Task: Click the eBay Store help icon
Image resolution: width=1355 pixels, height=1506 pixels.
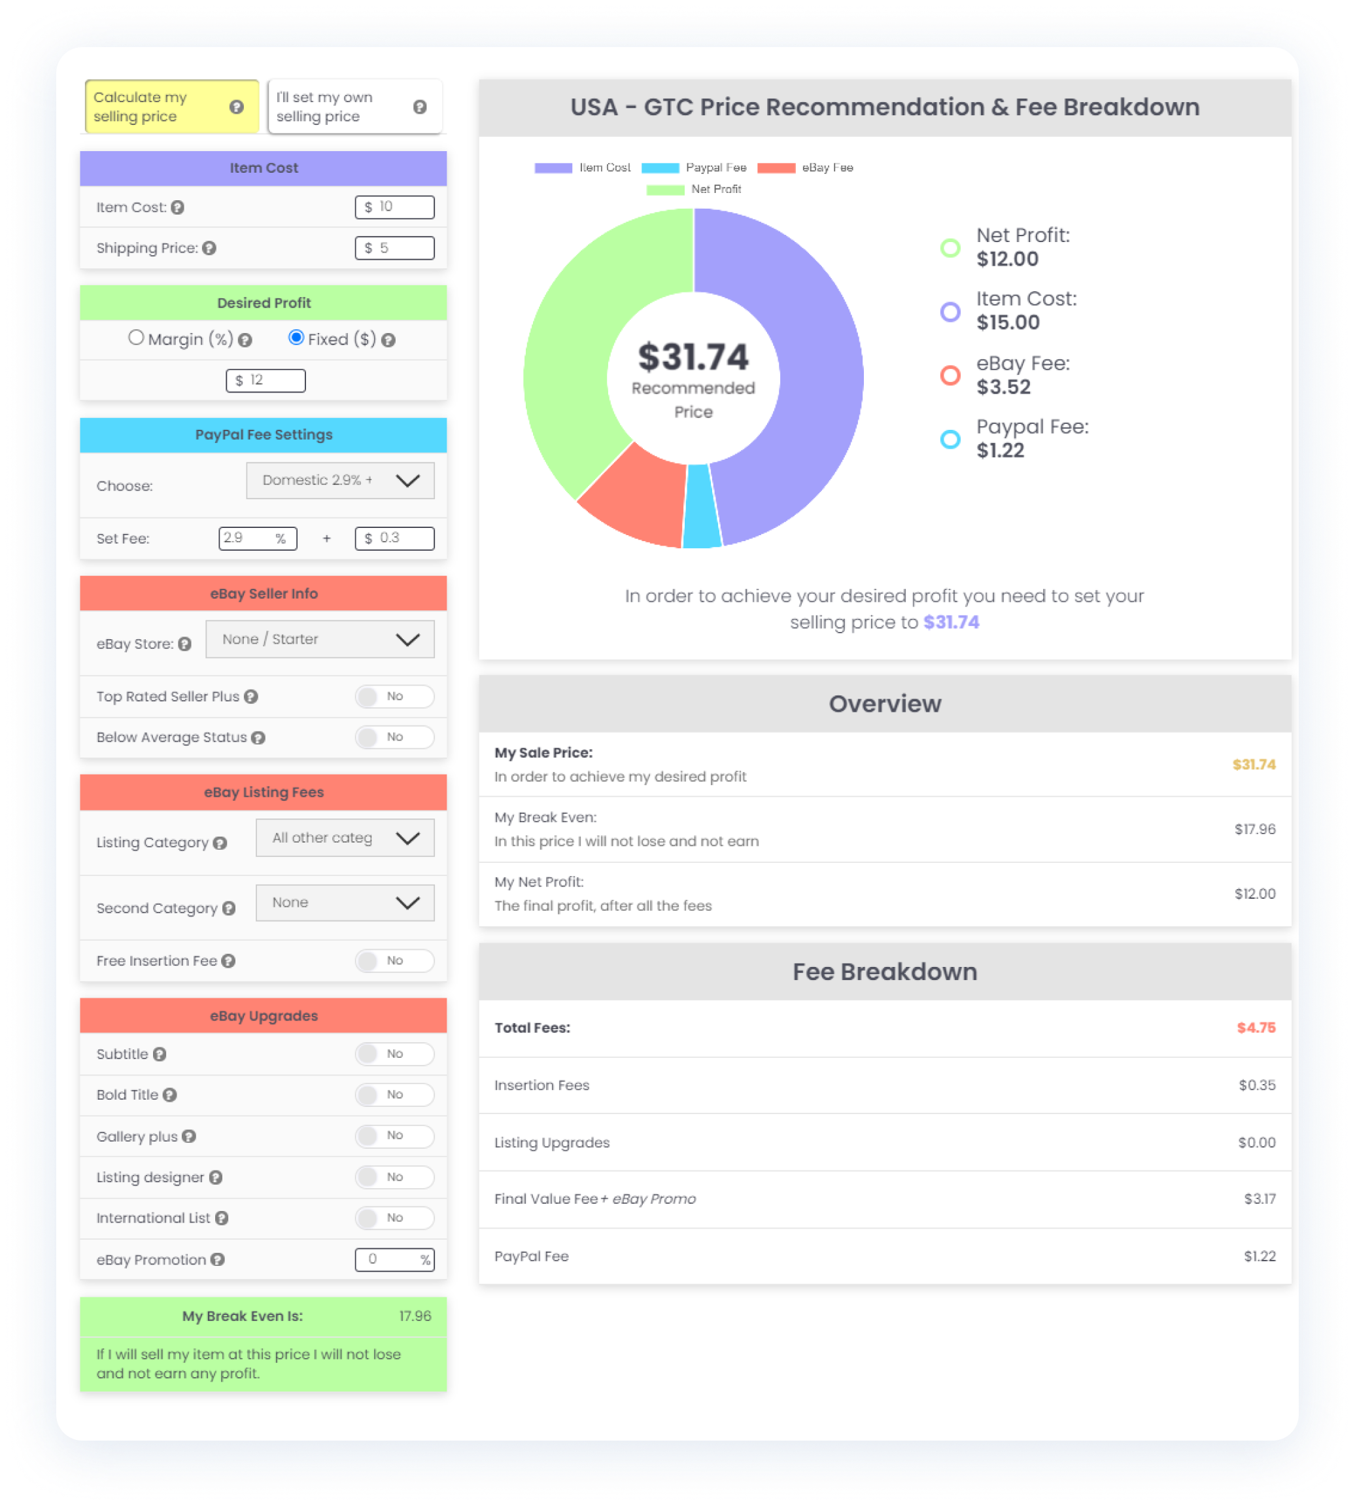Action: click(184, 644)
